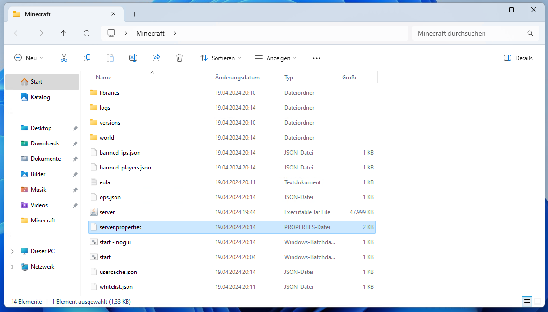548x312 pixels.
Task: Click the Cut scissors icon
Action: pos(64,58)
